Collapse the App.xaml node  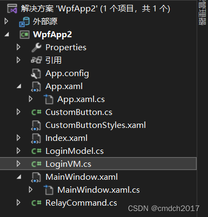19,86
